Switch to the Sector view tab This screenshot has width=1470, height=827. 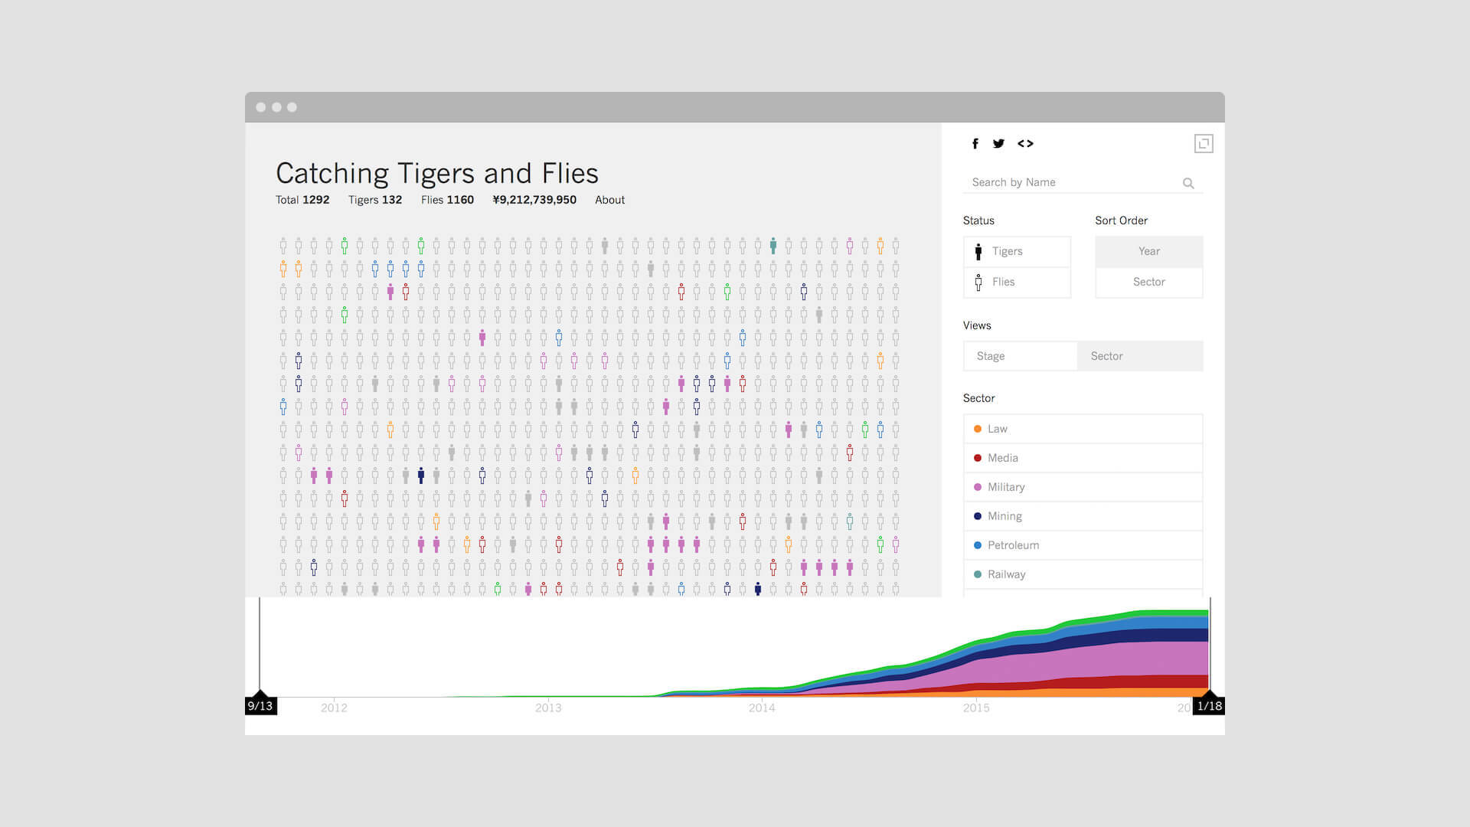tap(1140, 356)
